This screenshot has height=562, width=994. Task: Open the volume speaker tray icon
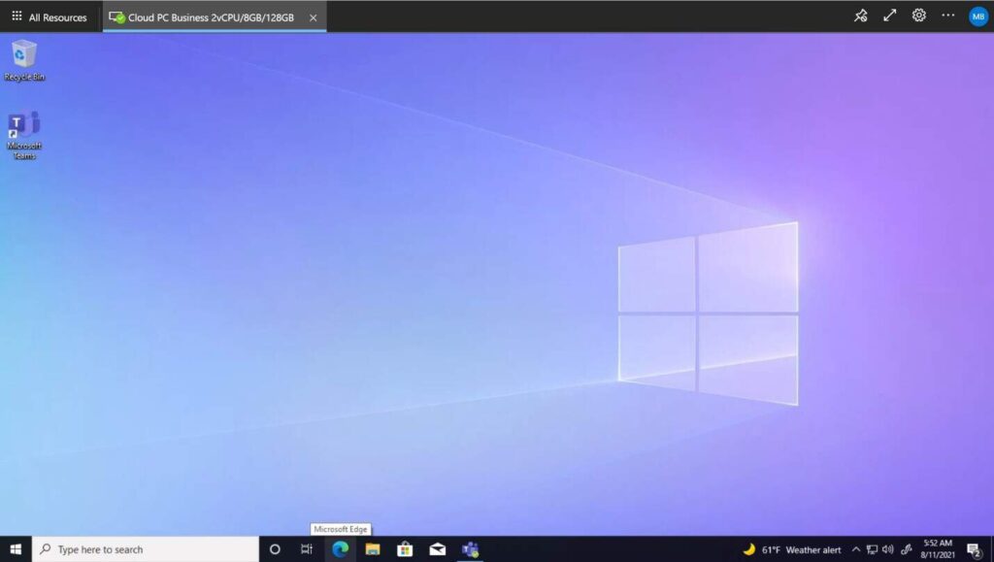888,549
